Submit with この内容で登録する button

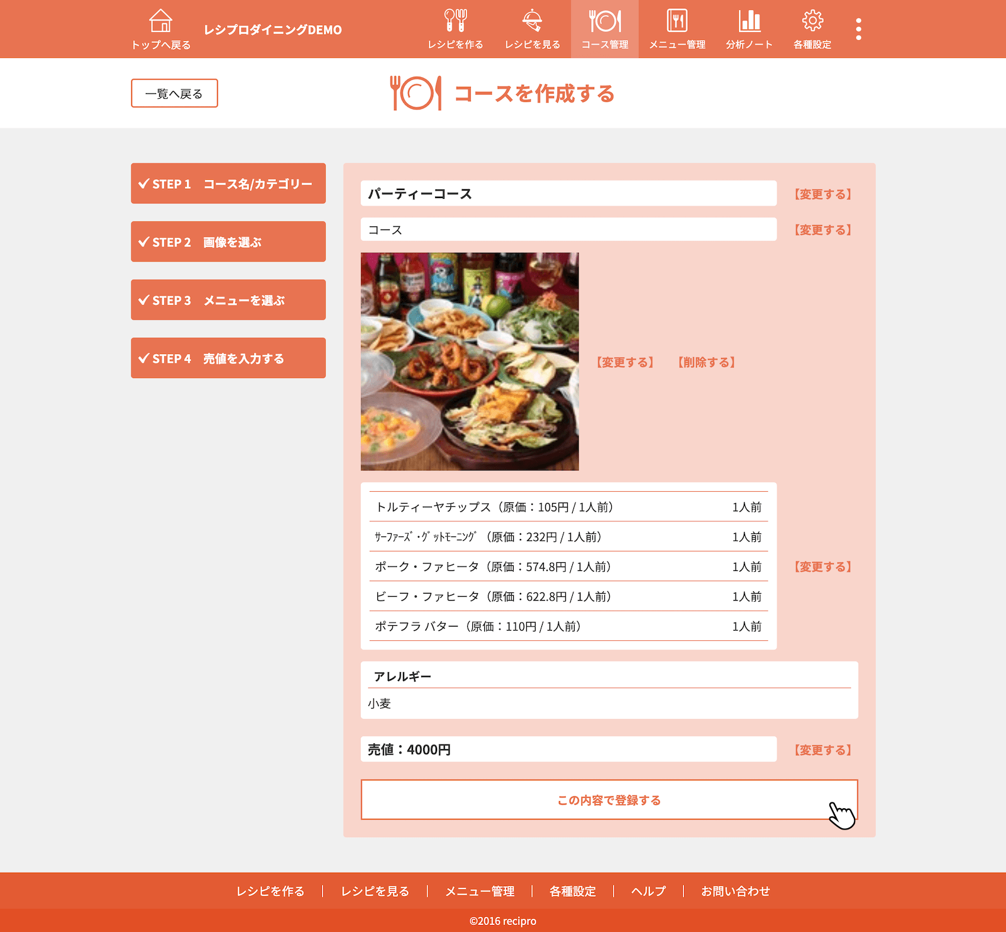click(609, 800)
